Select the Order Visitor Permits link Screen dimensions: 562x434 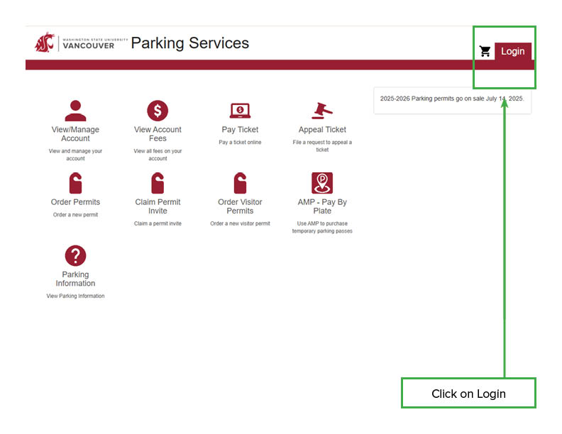point(240,206)
